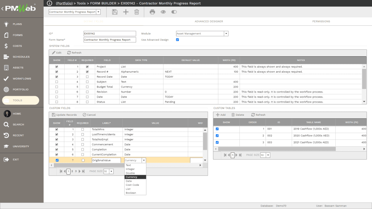Open the Custom Tables page size dropdown

[x=268, y=155]
